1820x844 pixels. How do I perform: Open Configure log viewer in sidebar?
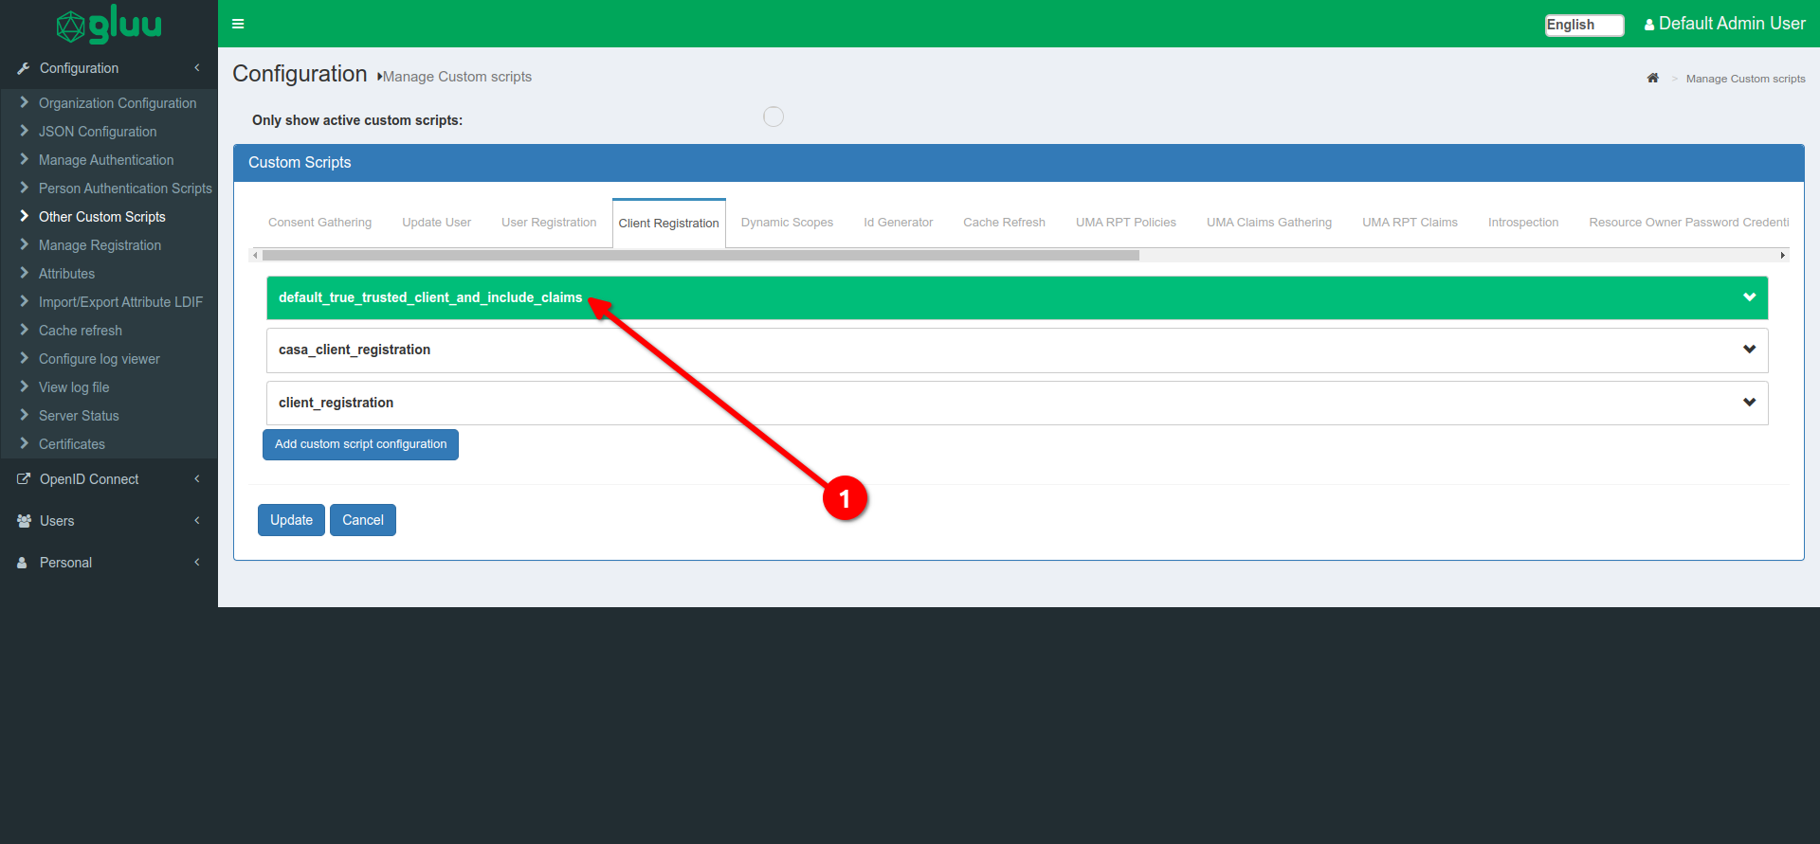tap(99, 359)
